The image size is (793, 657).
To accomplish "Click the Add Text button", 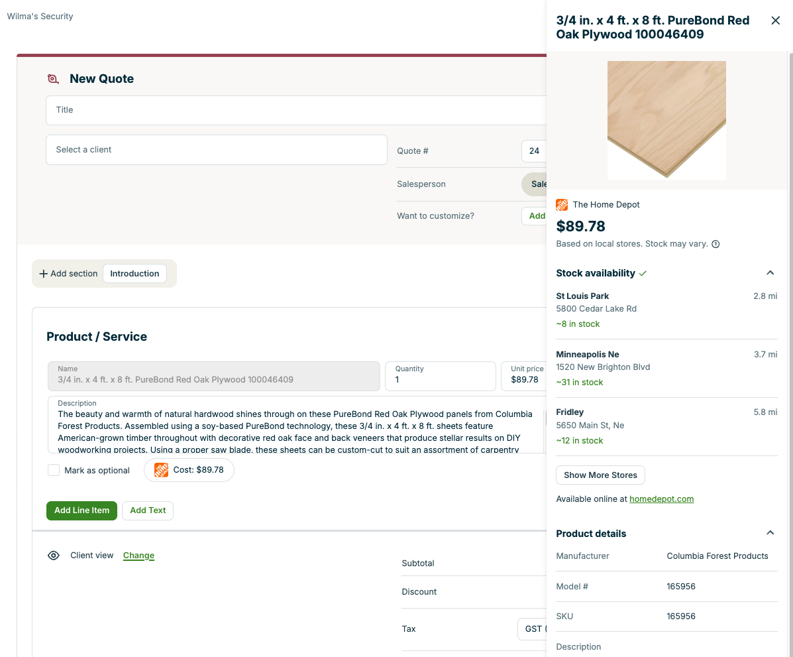I will (148, 510).
